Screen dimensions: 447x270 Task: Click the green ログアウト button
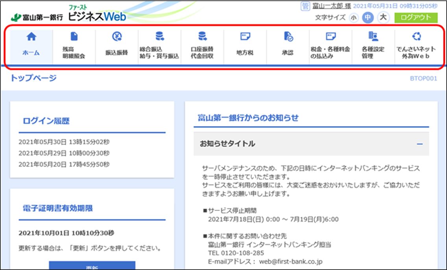click(416, 18)
